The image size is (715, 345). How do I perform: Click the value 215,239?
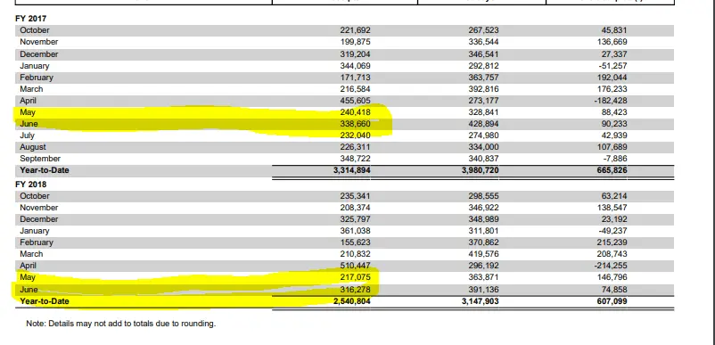point(612,242)
